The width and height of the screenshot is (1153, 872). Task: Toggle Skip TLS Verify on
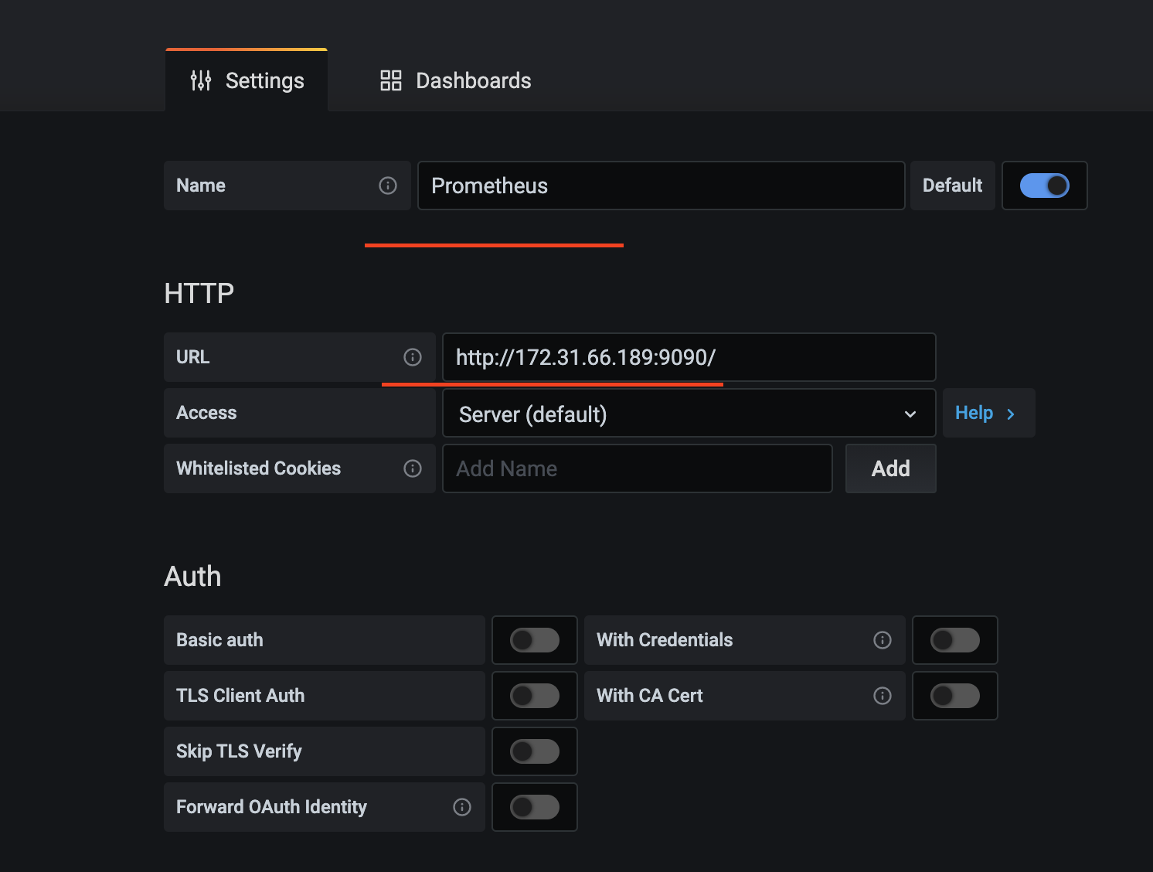(534, 751)
